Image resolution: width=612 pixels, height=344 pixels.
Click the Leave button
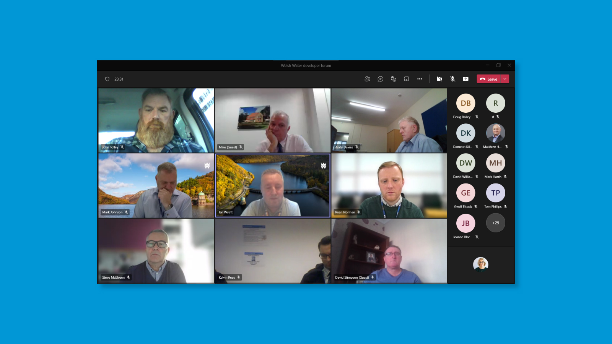coord(489,79)
